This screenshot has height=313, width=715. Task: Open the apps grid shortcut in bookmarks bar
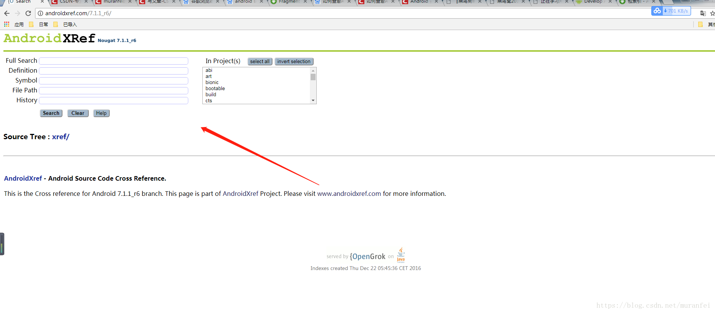coord(6,24)
